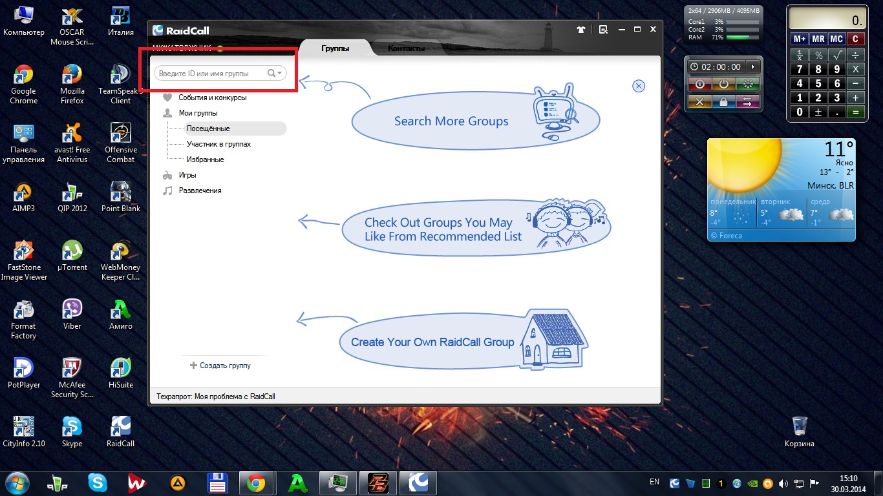Open Google Chrome from the taskbar
Screen dimensions: 883x496
pos(255,482)
